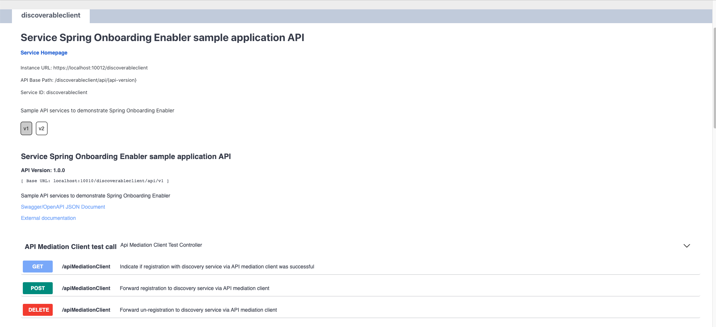Screen dimensions: 716x327
Task: Click the red DELETE method badge
Action: tap(38, 310)
